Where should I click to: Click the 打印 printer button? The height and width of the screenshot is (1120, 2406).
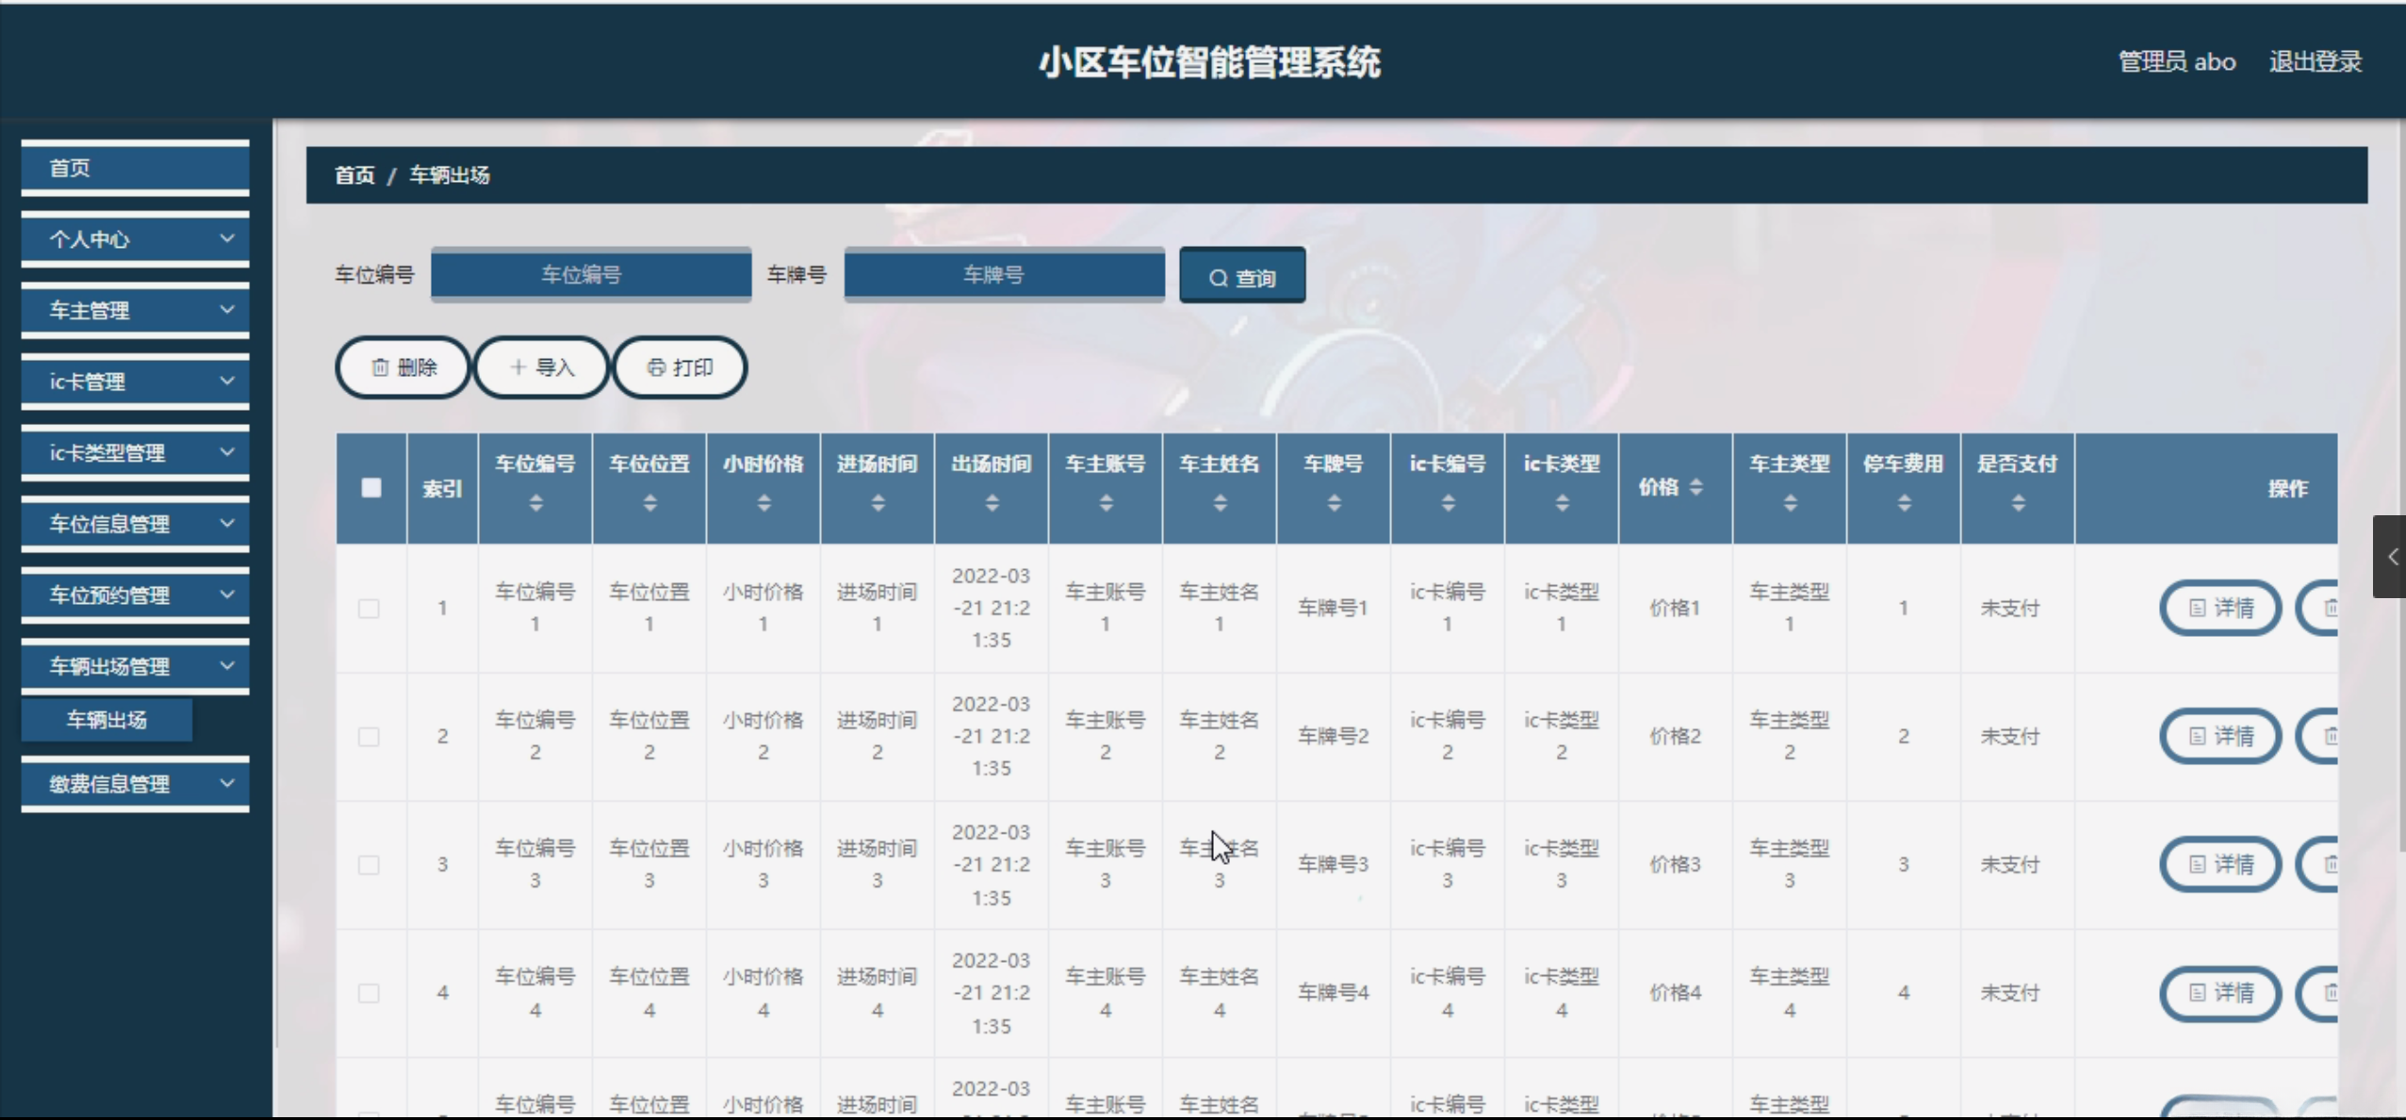click(679, 367)
